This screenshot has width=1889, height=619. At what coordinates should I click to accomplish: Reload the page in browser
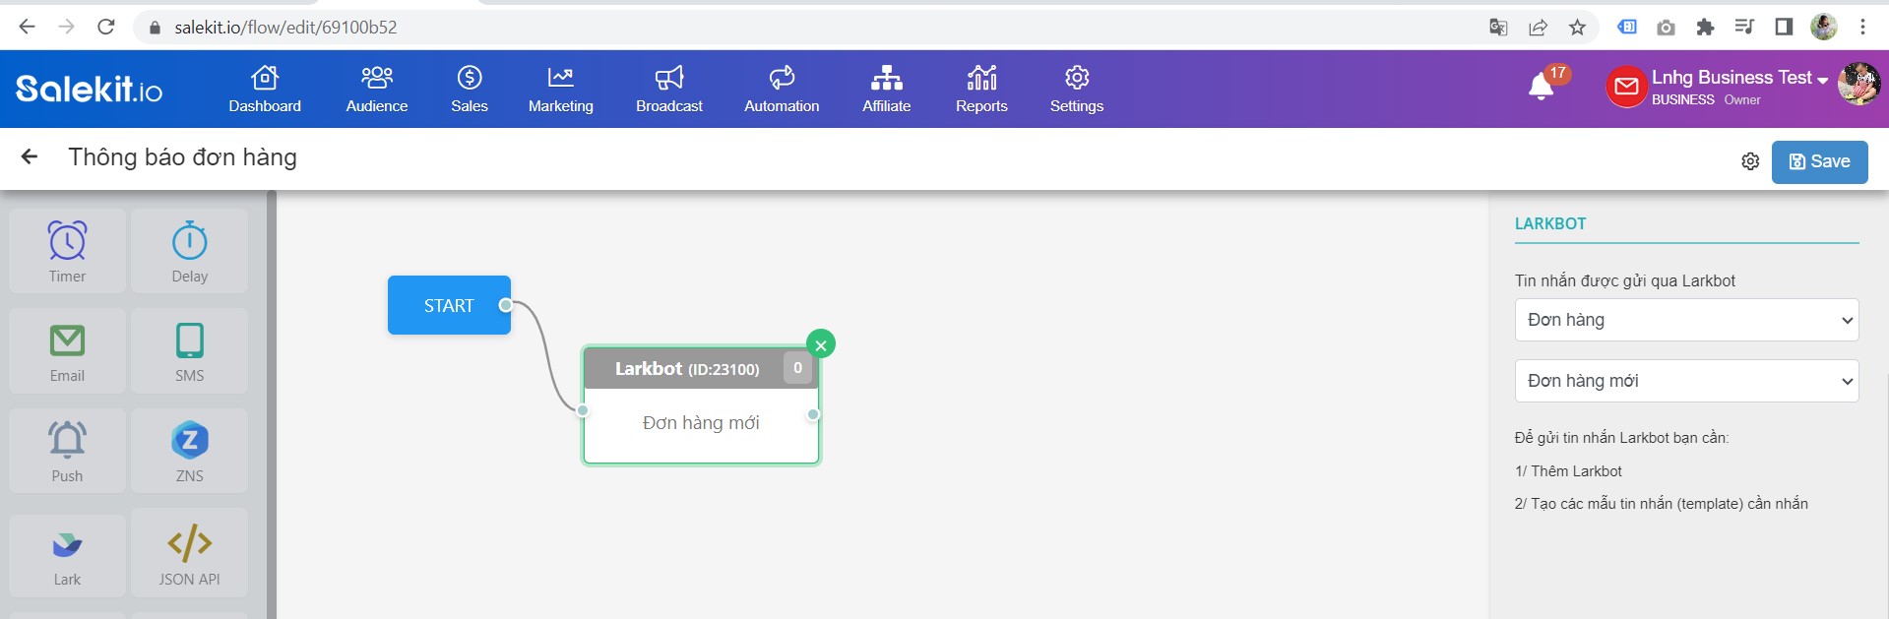coord(106,27)
